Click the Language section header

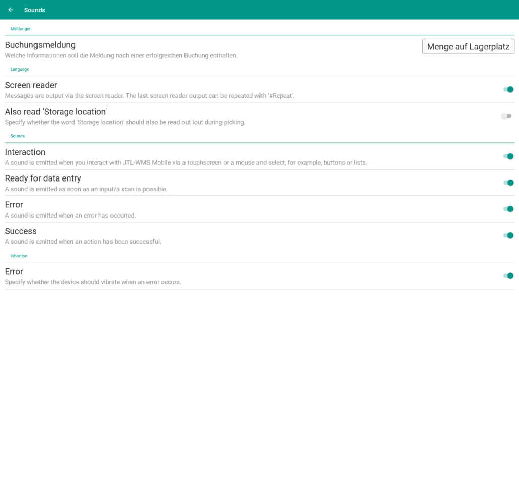(20, 69)
